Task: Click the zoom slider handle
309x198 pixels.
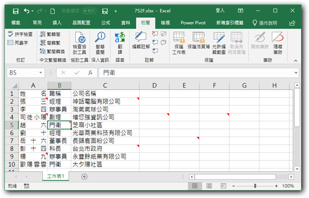Action: pyautogui.click(x=255, y=186)
